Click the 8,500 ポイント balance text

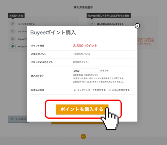(x=85, y=46)
